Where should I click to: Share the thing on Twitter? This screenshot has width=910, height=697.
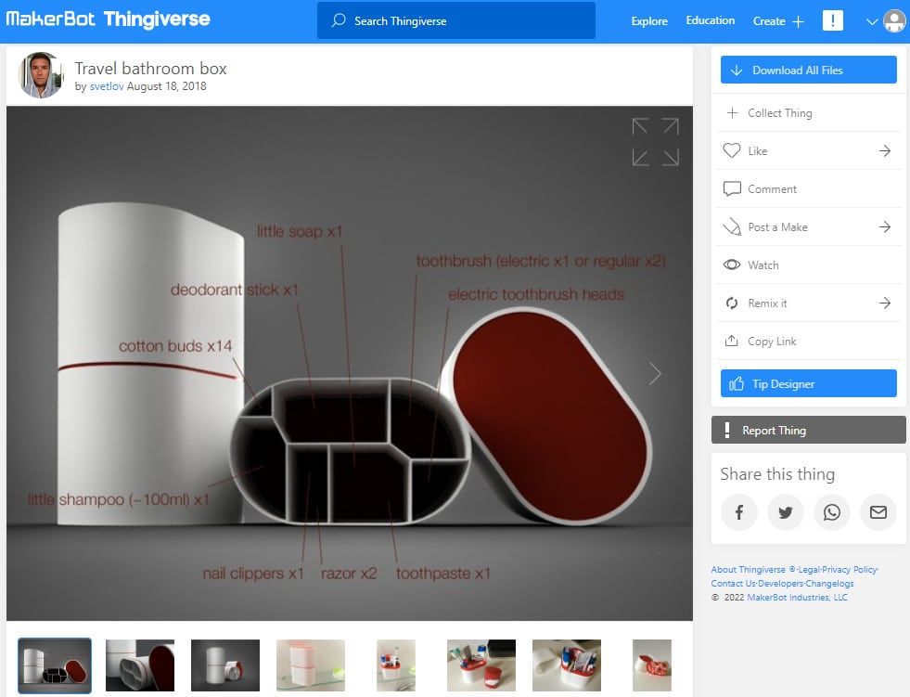point(786,511)
